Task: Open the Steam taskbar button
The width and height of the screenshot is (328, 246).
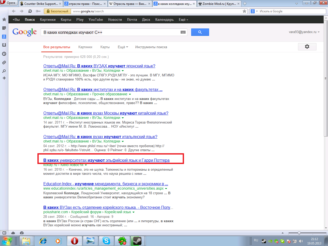Action: pos(138,241)
